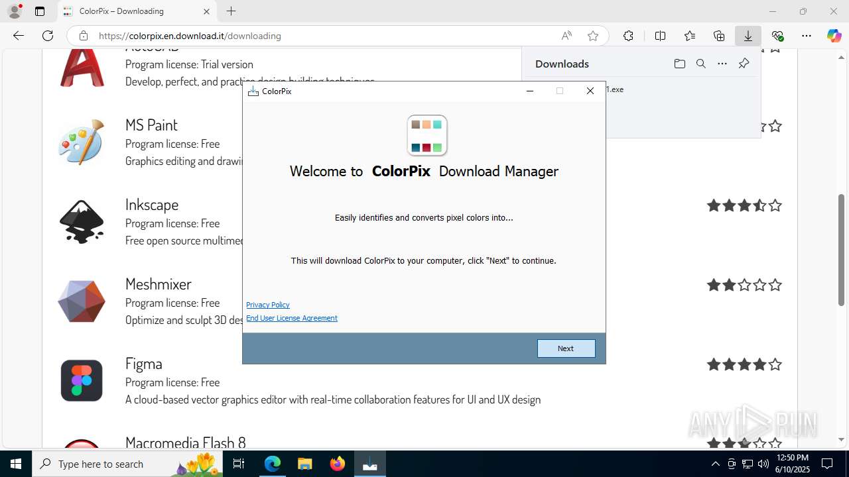Open Read aloud in the address bar
The width and height of the screenshot is (849, 477).
[x=566, y=36]
